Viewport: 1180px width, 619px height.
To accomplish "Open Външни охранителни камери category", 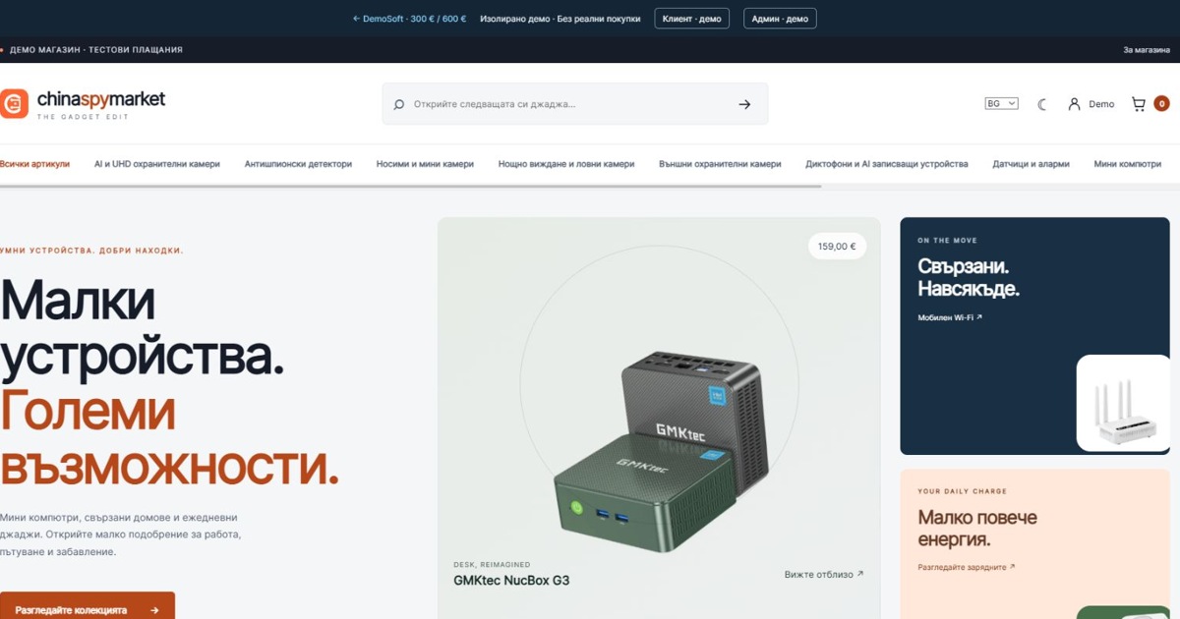I will click(x=720, y=164).
